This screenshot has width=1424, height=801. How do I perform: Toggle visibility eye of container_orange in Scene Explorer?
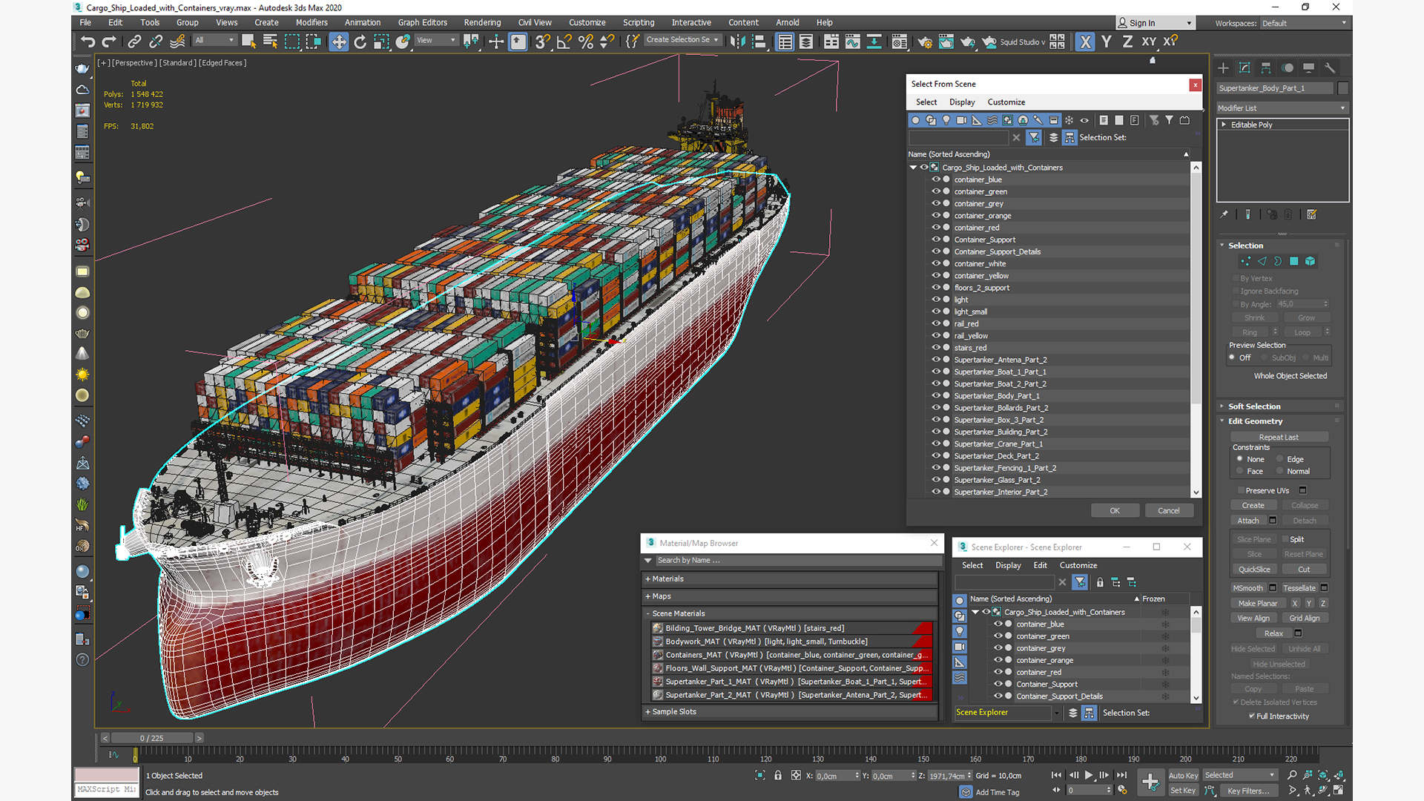point(998,660)
